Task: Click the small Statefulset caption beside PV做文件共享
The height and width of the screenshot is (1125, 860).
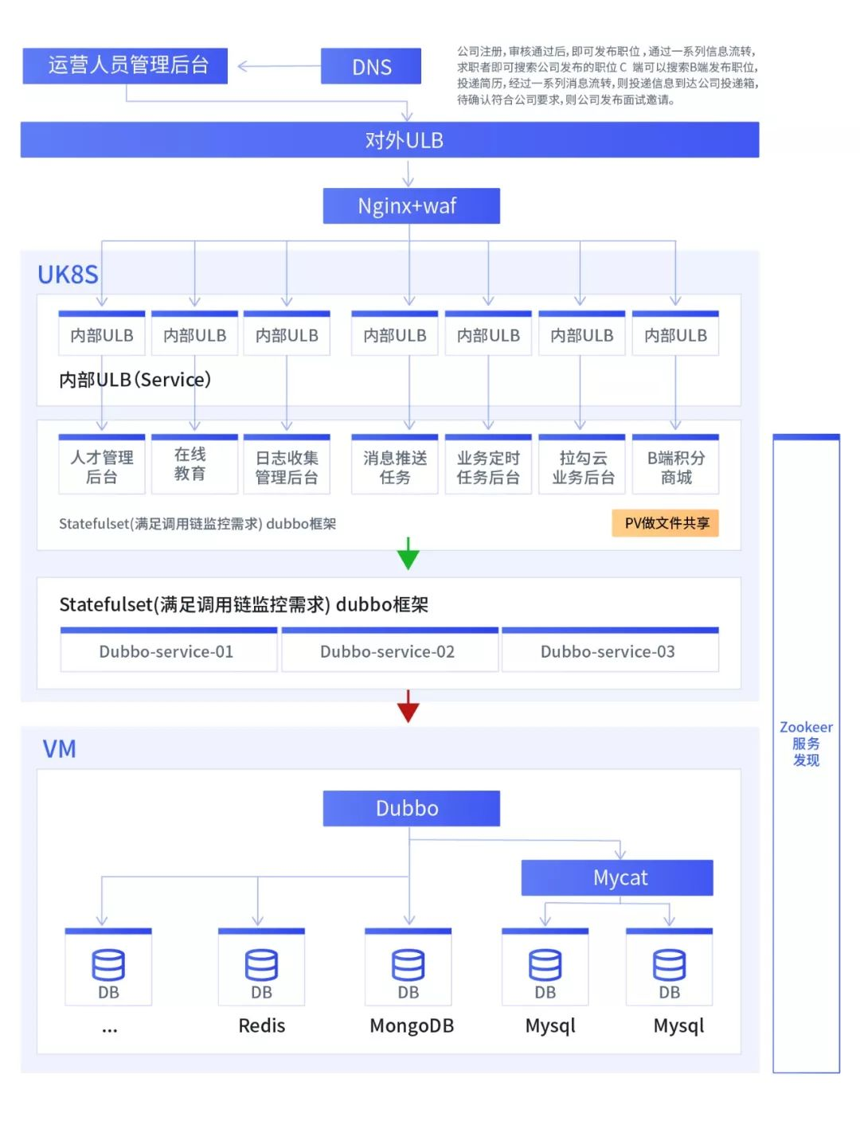Action: (197, 524)
